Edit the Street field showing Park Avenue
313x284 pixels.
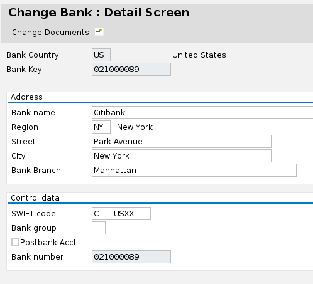pyautogui.click(x=182, y=142)
